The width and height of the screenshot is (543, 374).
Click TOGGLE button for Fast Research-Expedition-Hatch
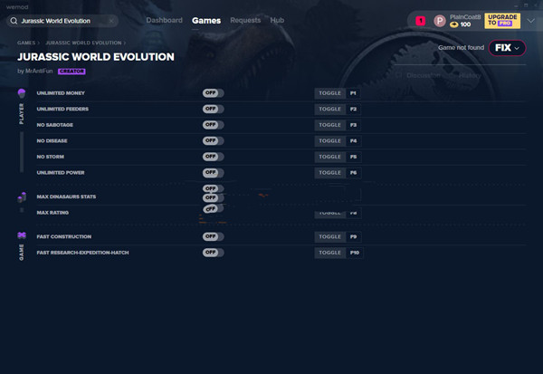click(329, 253)
